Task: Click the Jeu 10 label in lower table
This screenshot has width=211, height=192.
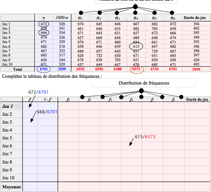Action: [8, 178]
